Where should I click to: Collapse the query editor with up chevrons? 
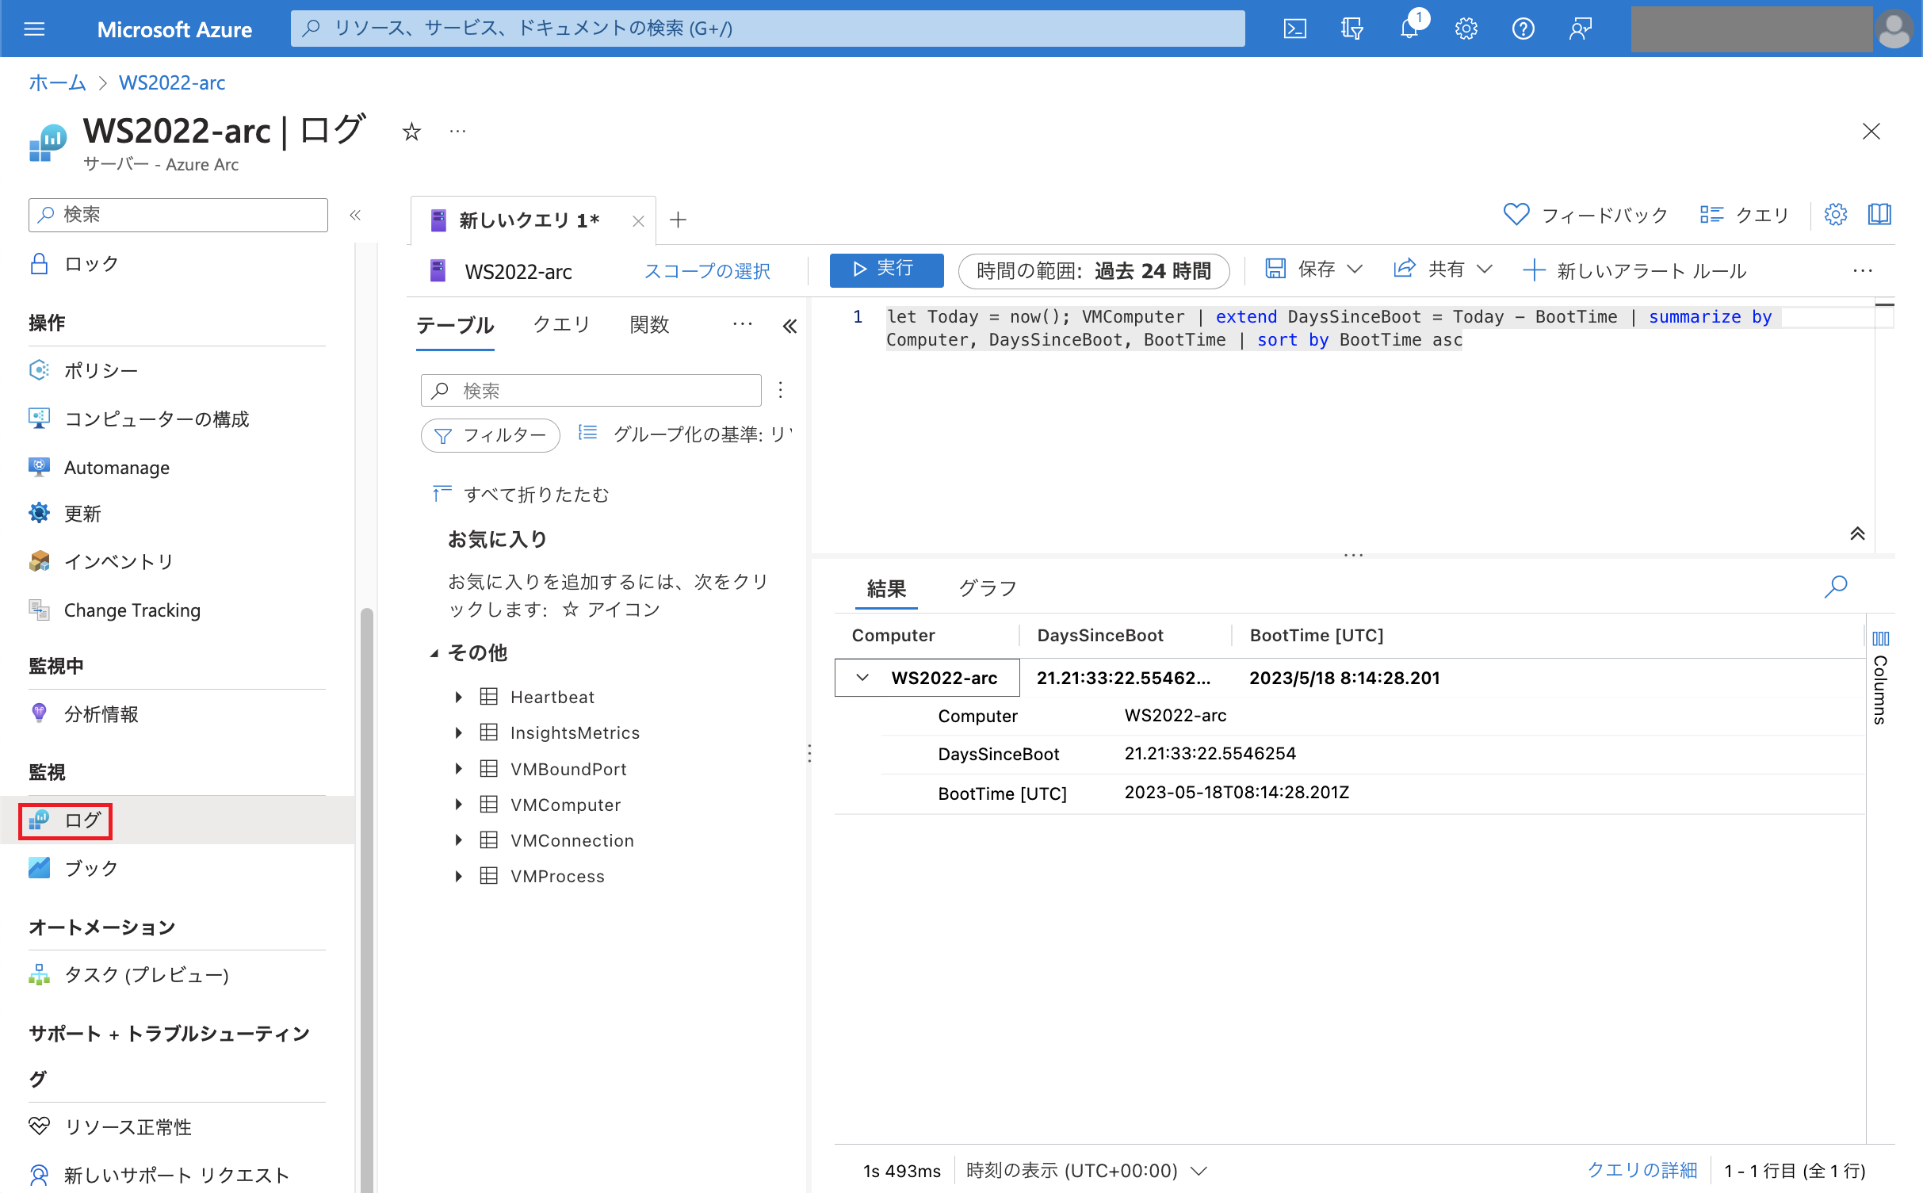[1857, 533]
